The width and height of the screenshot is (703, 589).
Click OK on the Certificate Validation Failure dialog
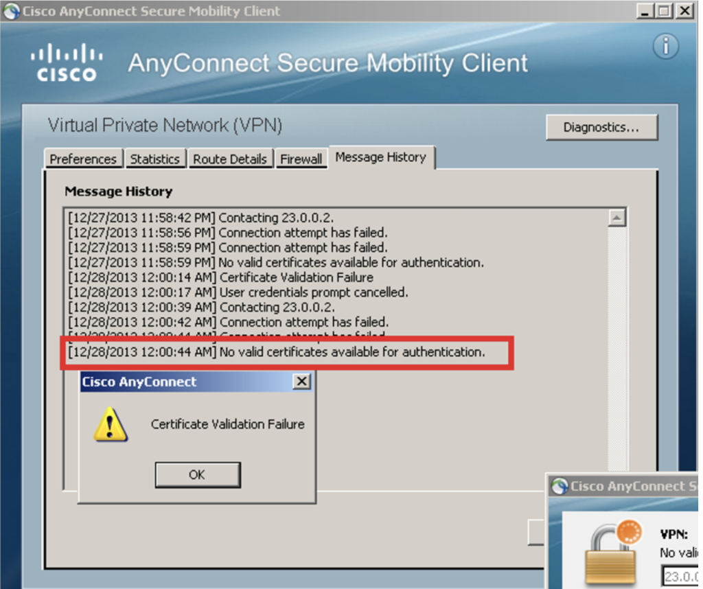coord(197,474)
